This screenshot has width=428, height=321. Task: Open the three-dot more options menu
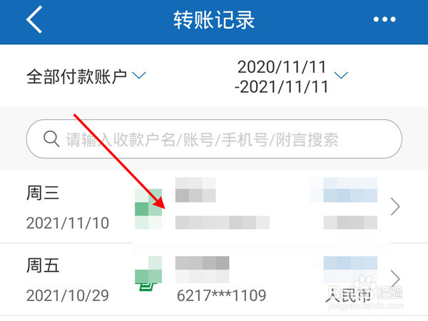[384, 19]
